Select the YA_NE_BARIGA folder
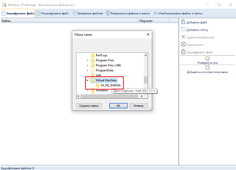The width and height of the screenshot is (236, 170). 110,85
